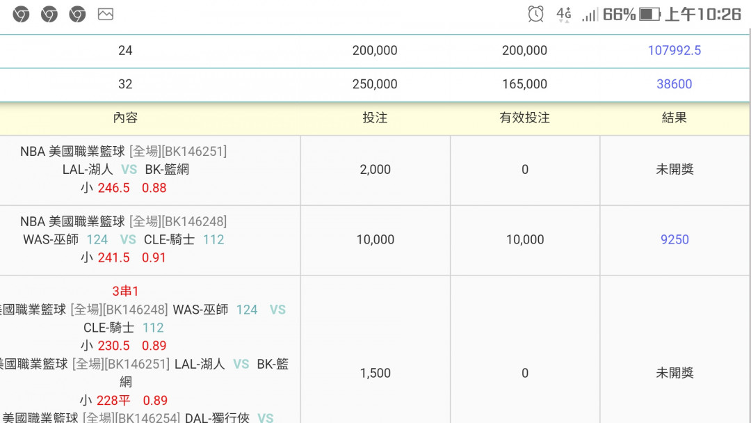Select the BK146248 single-bet title line
The height and width of the screenshot is (423, 751).
[124, 221]
